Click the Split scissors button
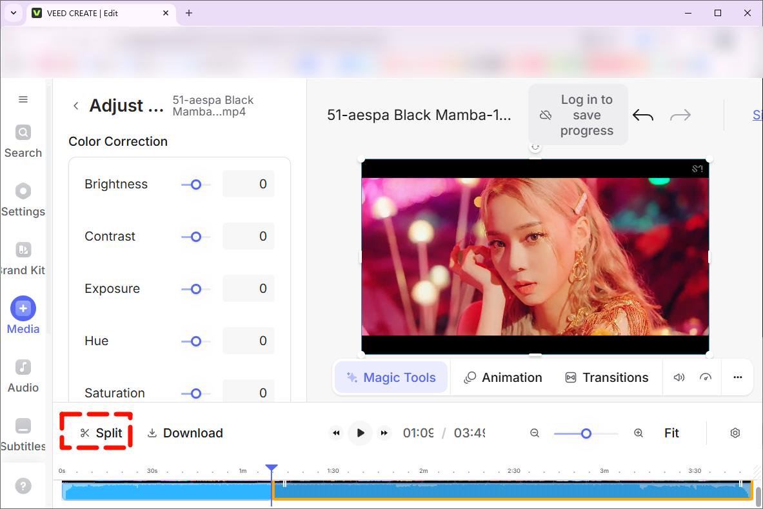Viewport: 763px width, 509px height. point(101,433)
